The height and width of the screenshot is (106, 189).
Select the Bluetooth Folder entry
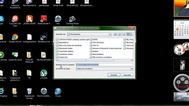pos(64,48)
